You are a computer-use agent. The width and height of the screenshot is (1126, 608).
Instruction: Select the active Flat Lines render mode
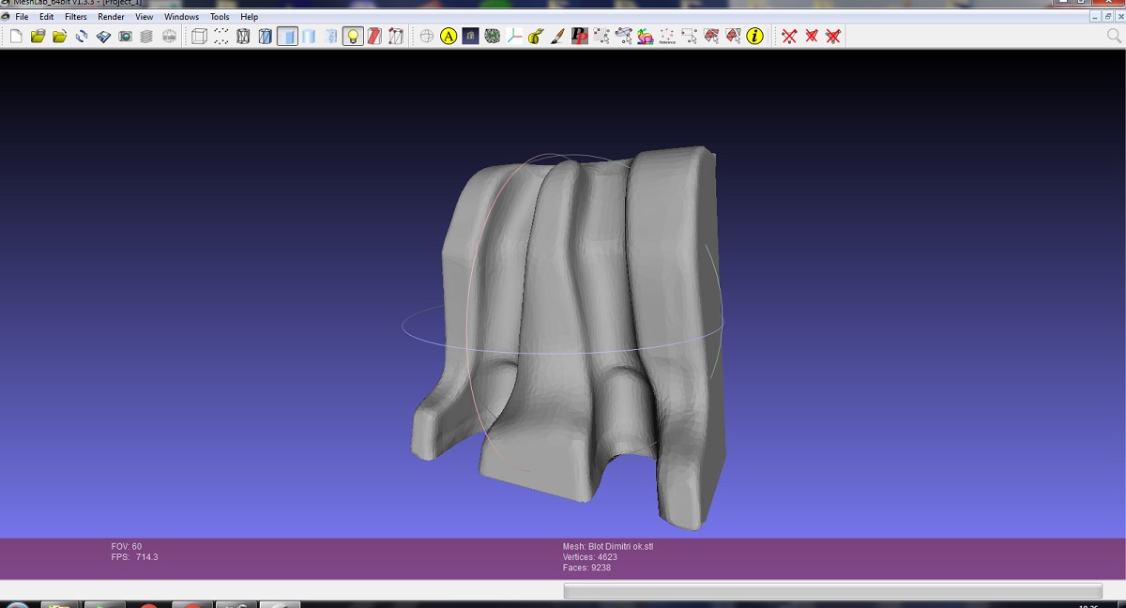click(x=287, y=37)
